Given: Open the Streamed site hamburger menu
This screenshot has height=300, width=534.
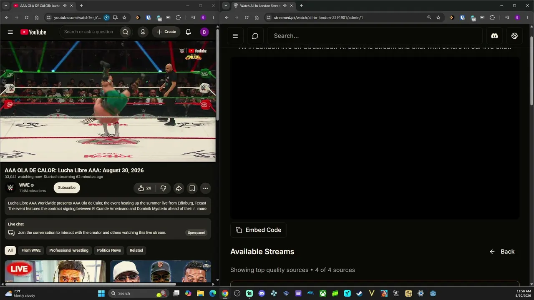Looking at the screenshot, I should point(235,36).
